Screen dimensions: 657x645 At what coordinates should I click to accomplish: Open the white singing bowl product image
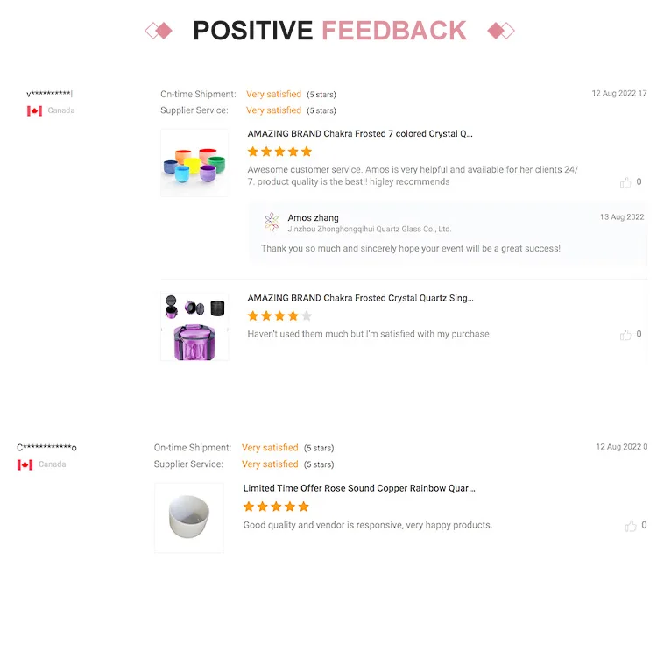coord(189,518)
